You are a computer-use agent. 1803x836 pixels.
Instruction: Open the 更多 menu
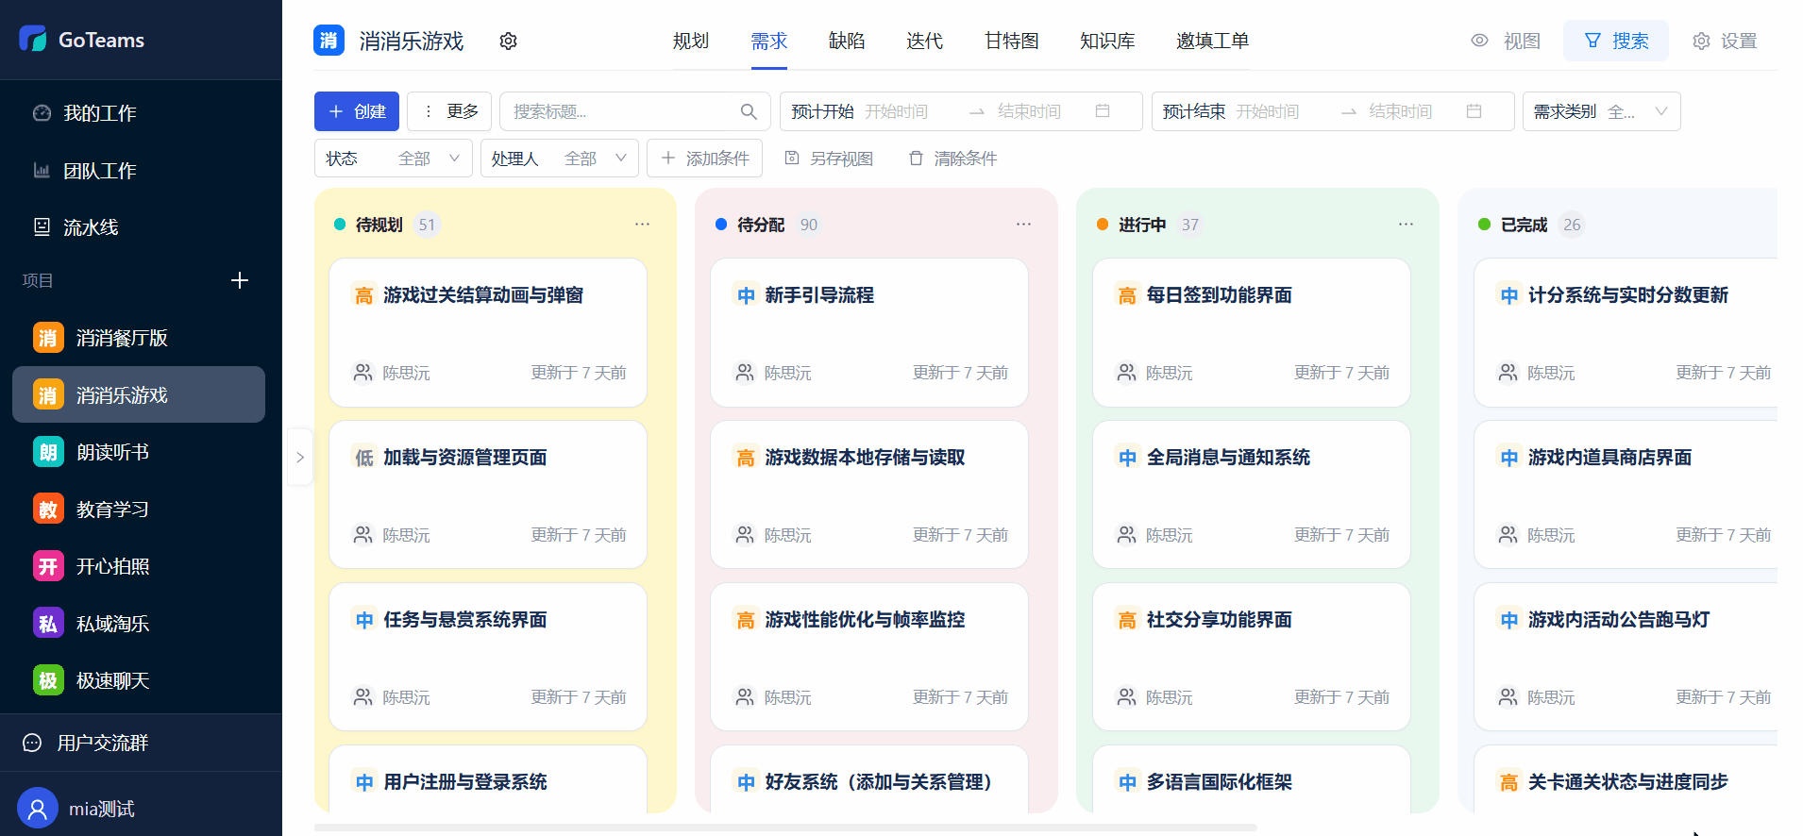449,111
